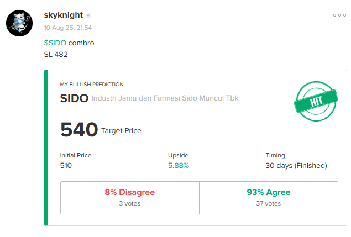Click the skyknight username
351x237 pixels.
pos(64,15)
